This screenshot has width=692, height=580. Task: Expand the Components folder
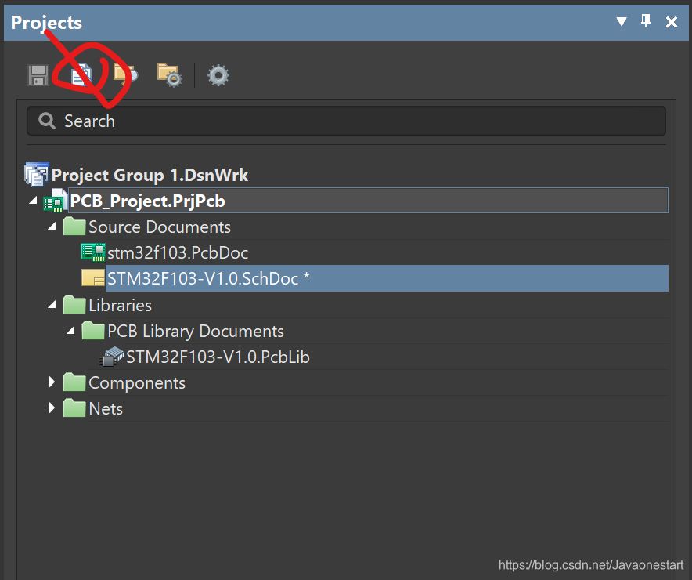point(52,382)
